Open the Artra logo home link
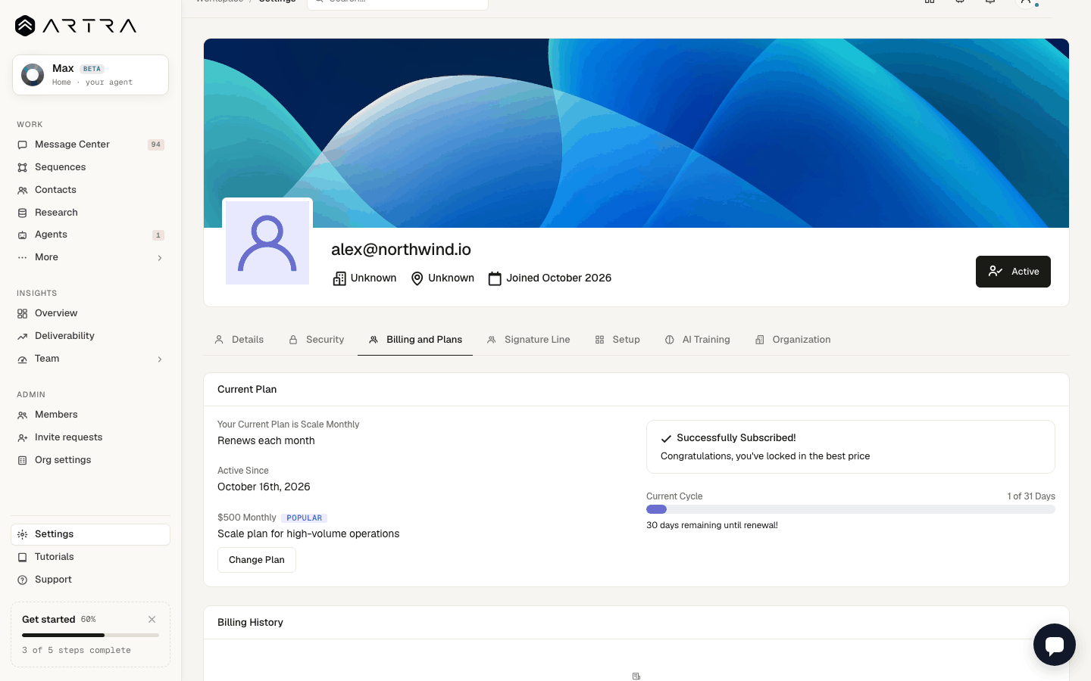The height and width of the screenshot is (681, 1091). pos(76,26)
